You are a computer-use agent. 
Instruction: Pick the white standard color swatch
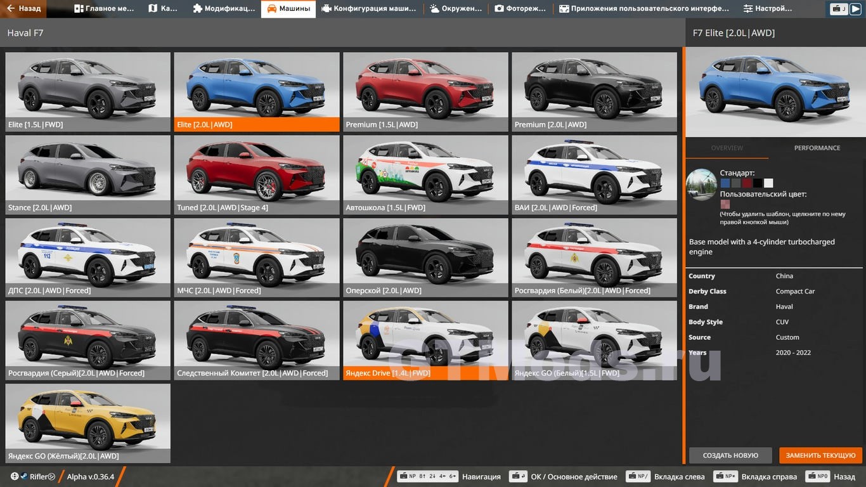click(768, 183)
